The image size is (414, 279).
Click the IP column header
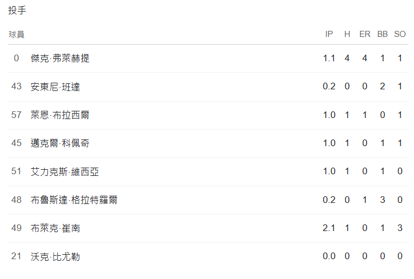(329, 34)
